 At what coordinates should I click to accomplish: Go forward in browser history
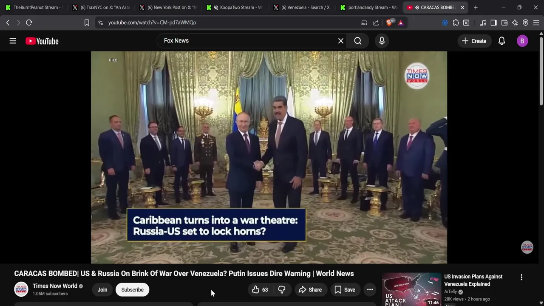pos(18,23)
